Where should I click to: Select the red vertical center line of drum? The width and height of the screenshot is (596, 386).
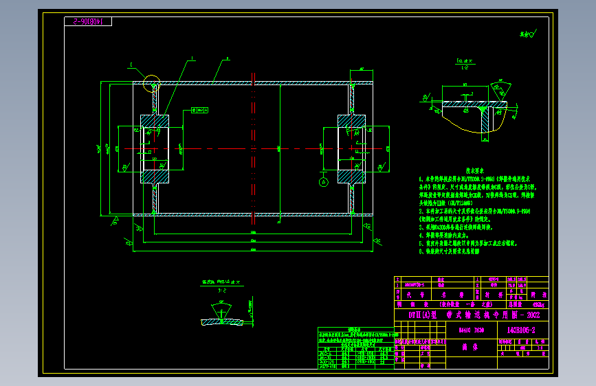click(x=253, y=150)
